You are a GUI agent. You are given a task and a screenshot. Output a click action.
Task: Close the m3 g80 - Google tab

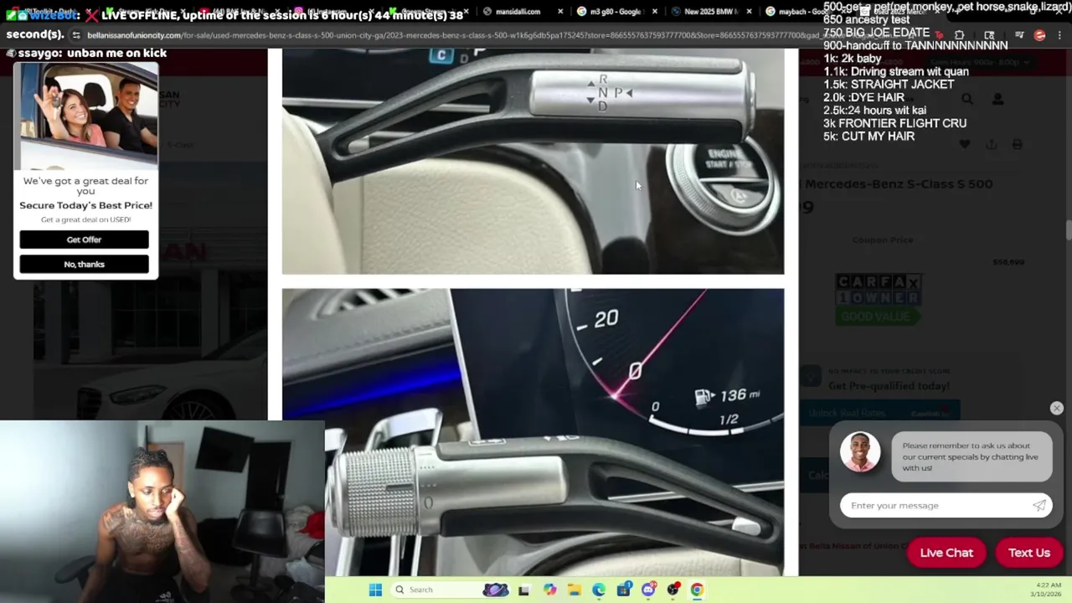click(x=654, y=12)
